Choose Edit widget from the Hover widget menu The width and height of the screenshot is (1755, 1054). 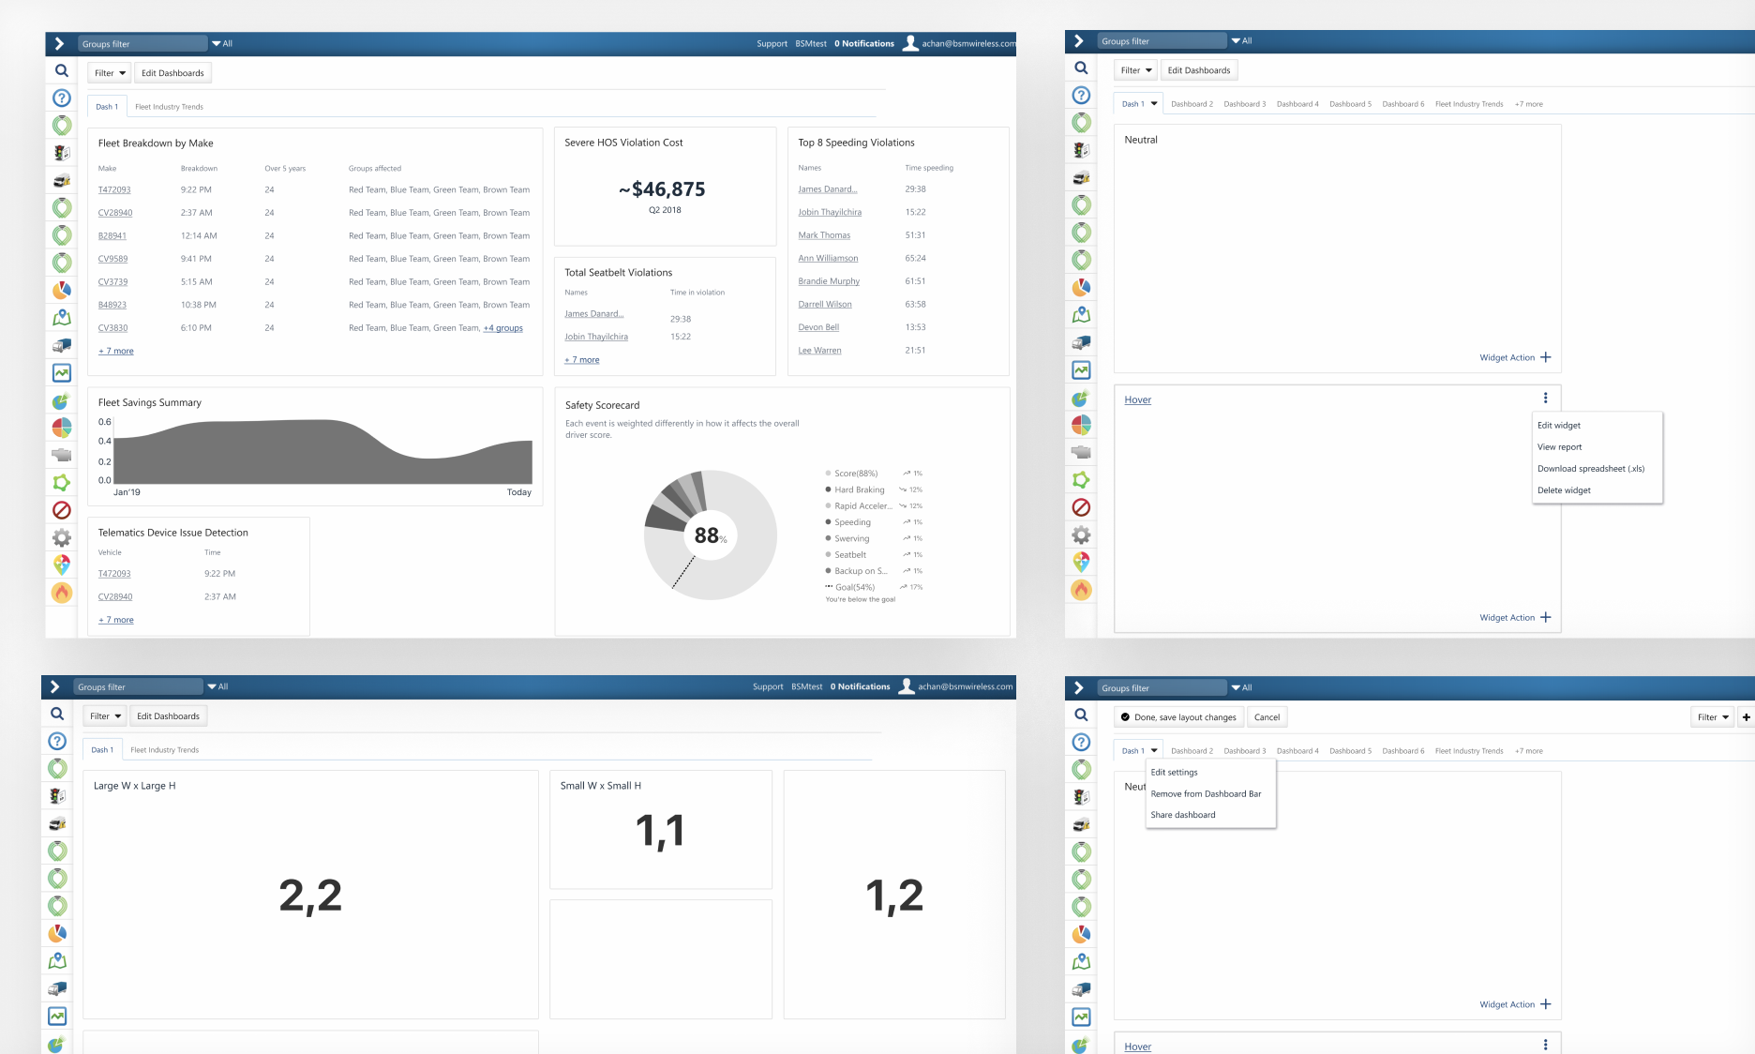click(1559, 426)
